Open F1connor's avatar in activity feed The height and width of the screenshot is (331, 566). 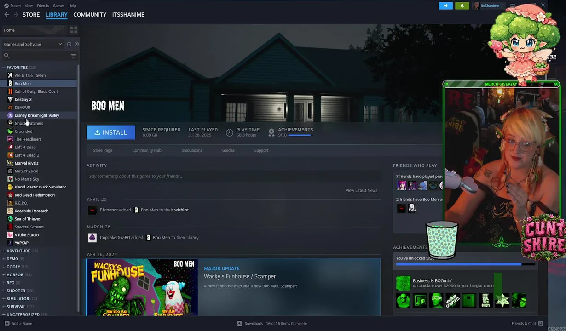tap(92, 210)
